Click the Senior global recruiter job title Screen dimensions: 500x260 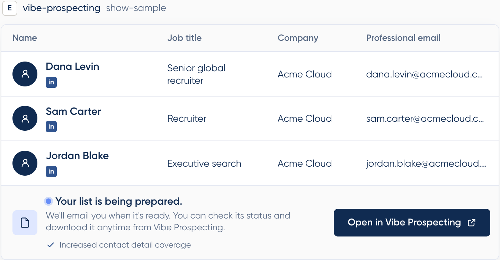[196, 74]
